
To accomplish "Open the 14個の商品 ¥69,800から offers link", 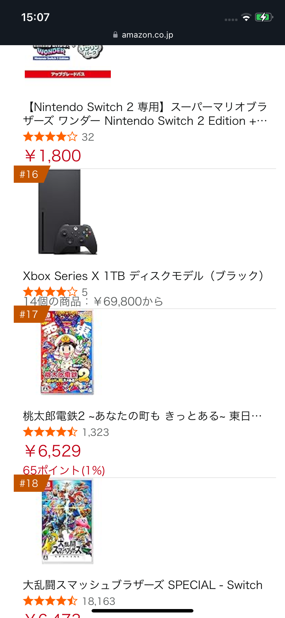I will [x=93, y=302].
